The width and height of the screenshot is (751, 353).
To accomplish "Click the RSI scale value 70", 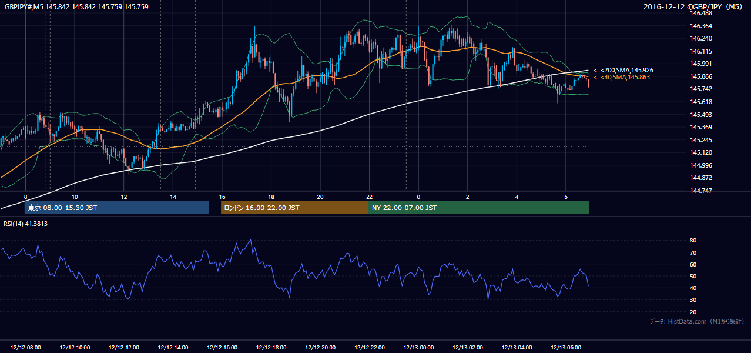I will 693,252.
